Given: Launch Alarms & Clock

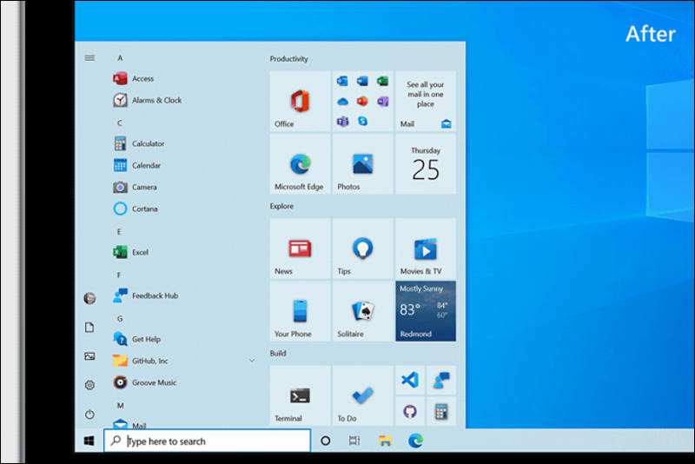Looking at the screenshot, I should (147, 100).
